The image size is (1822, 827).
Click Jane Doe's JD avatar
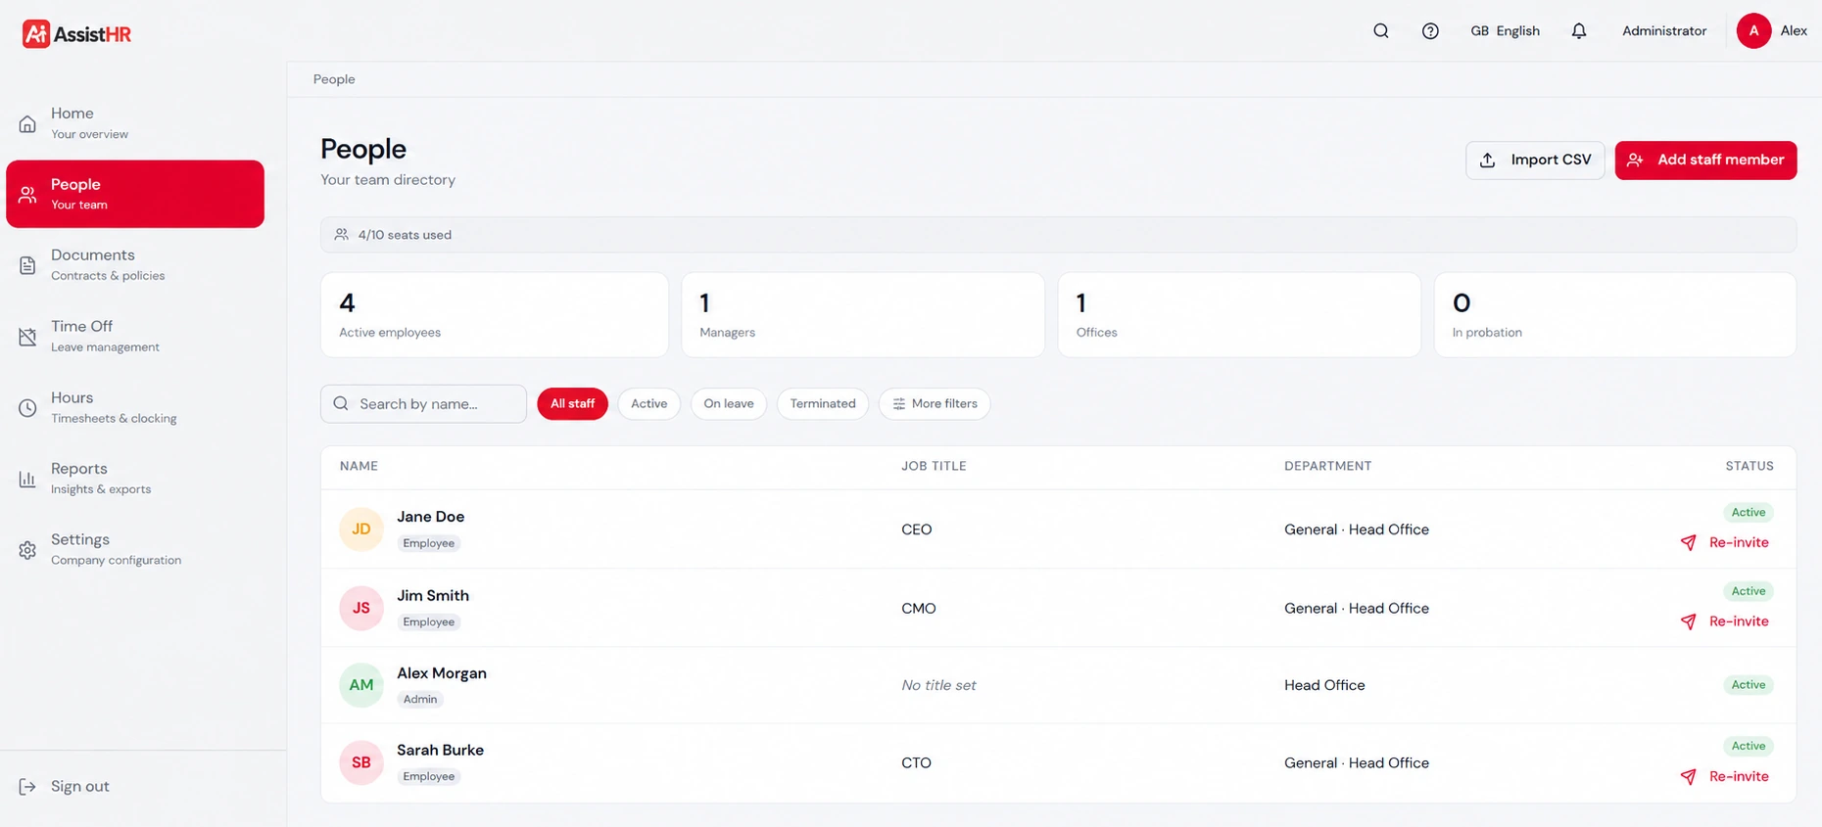coord(361,529)
